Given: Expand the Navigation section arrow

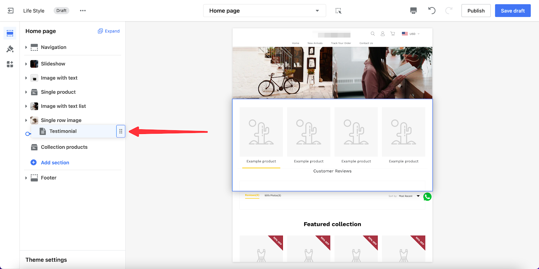Looking at the screenshot, I should coord(26,47).
